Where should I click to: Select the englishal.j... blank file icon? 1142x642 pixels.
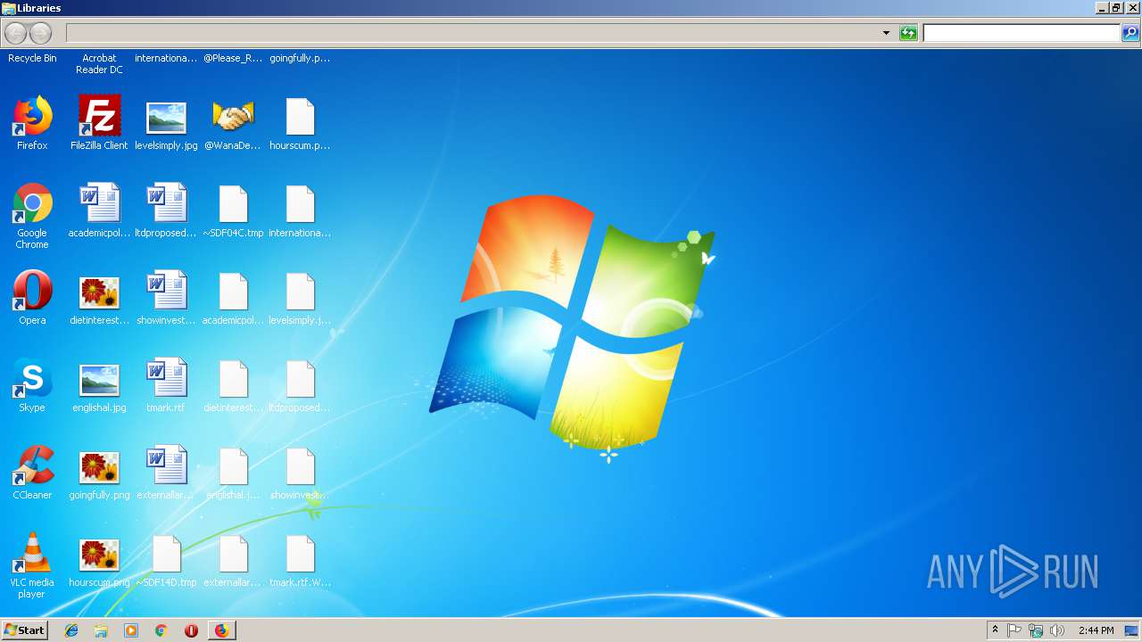tap(233, 466)
